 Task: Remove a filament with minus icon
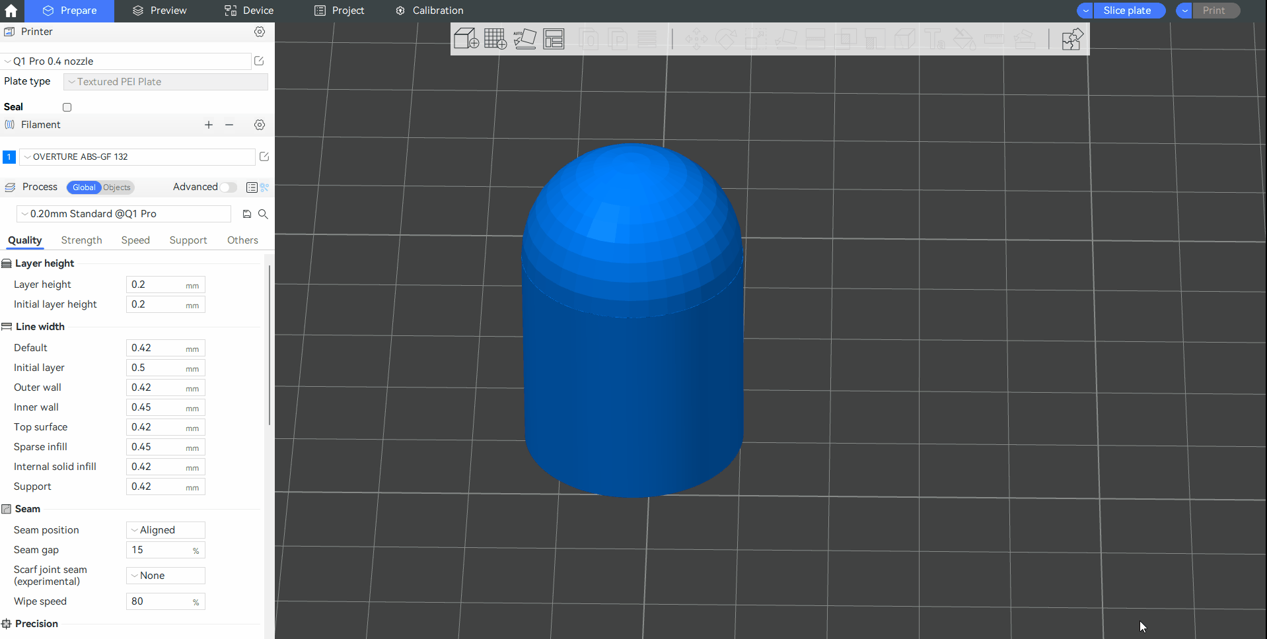click(x=229, y=125)
